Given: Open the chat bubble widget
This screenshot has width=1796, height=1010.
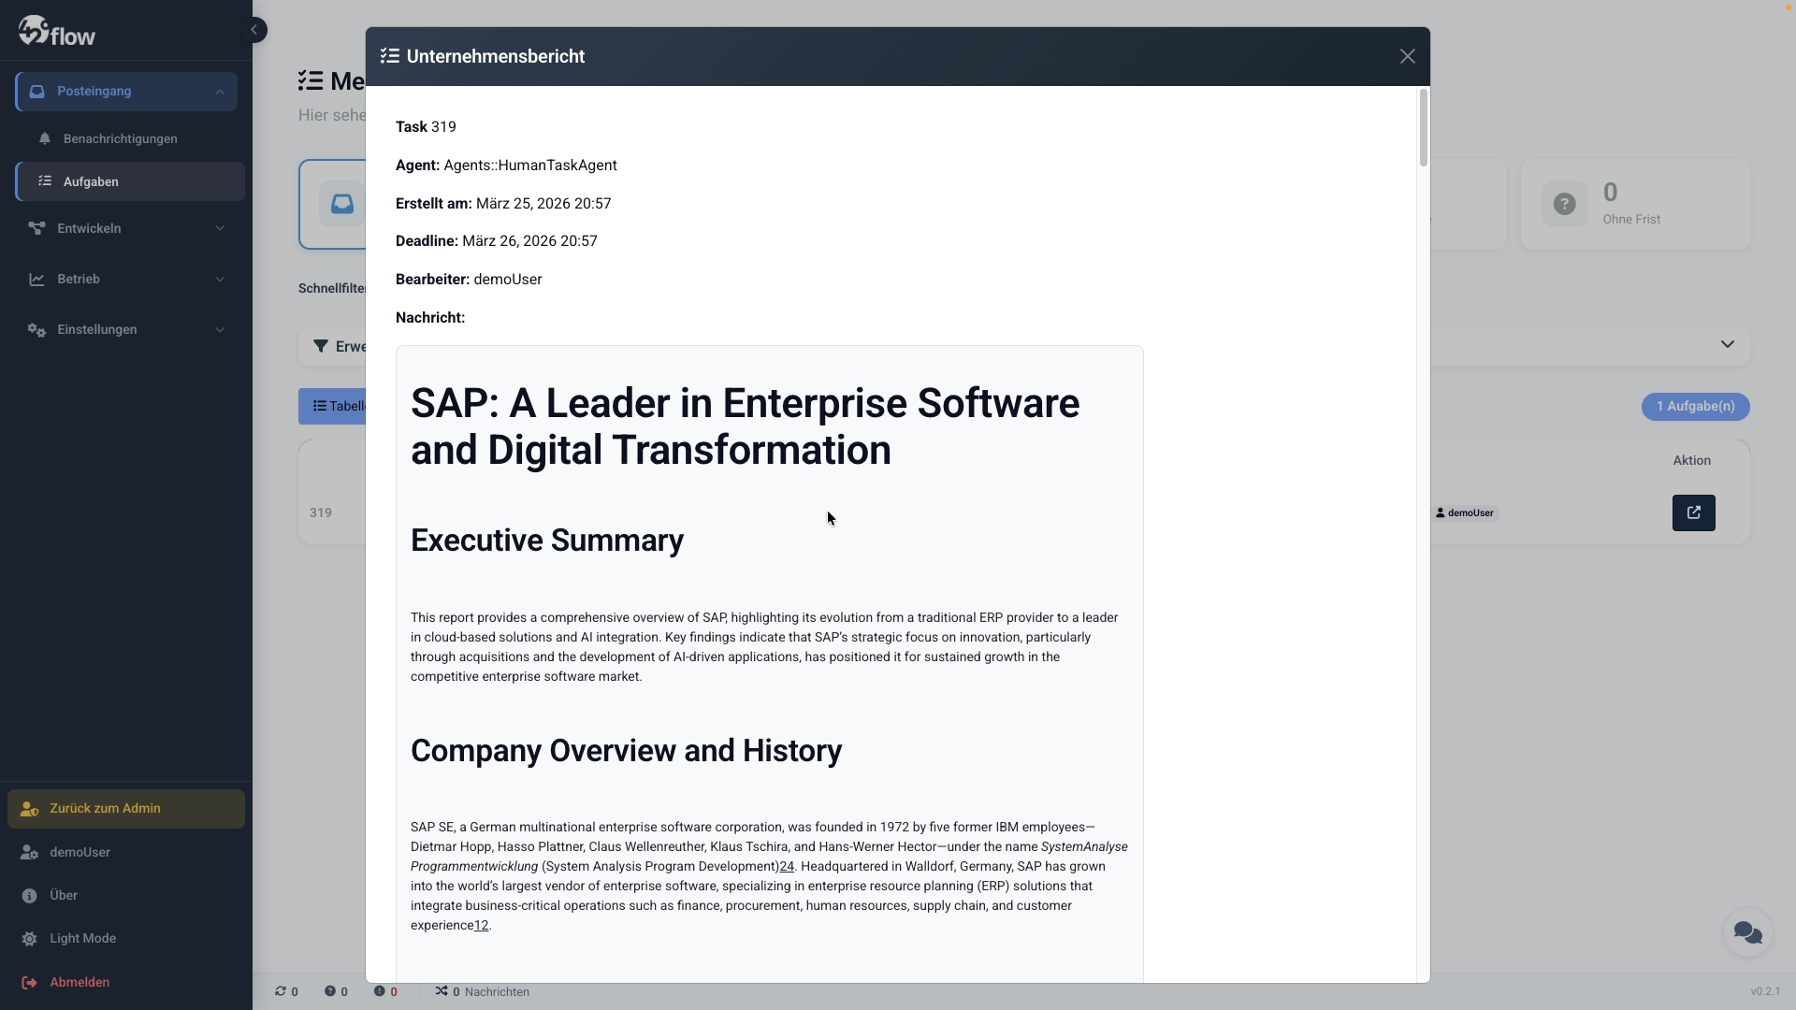Looking at the screenshot, I should coord(1746,932).
